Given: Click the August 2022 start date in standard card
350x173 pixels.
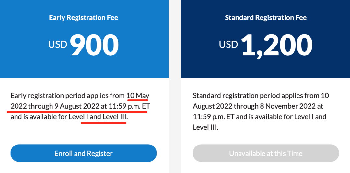Looking at the screenshot, I should [x=212, y=106].
